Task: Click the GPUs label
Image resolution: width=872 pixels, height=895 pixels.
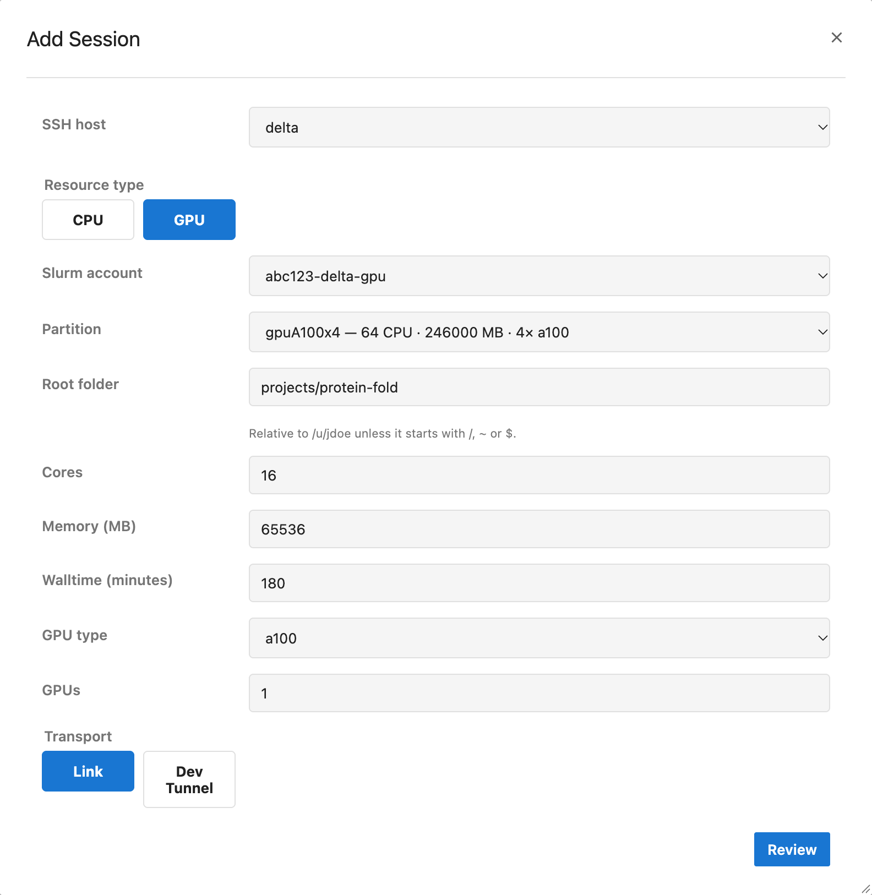Action: [x=61, y=690]
